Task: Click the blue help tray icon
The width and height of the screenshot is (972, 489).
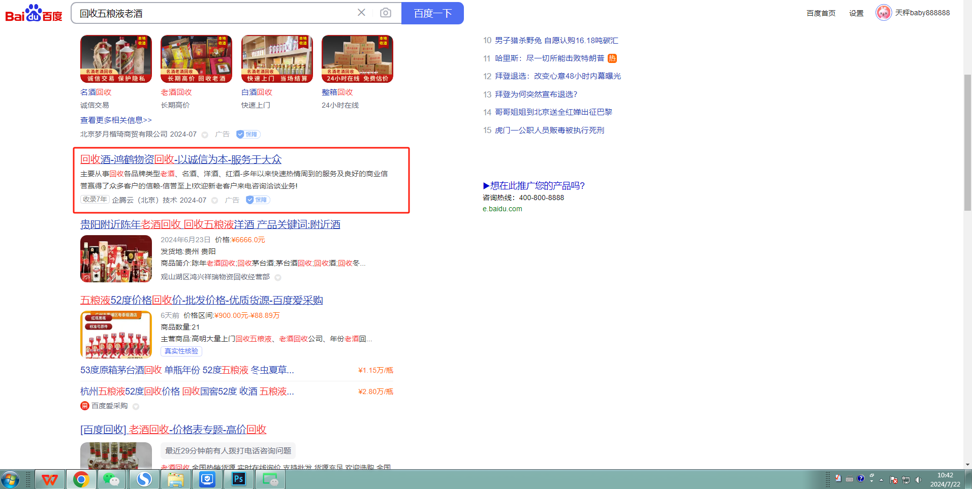Action: [x=860, y=478]
